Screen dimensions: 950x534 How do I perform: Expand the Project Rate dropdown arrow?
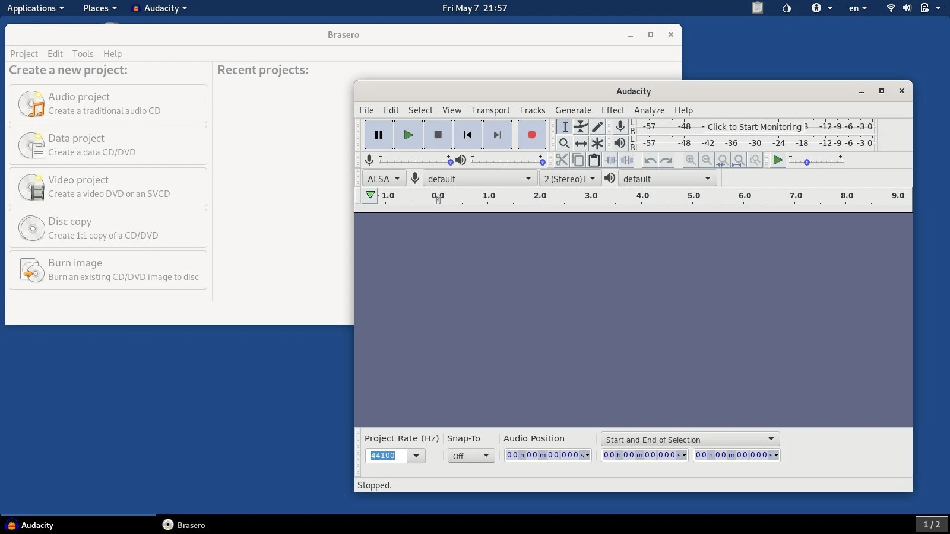[x=416, y=456]
